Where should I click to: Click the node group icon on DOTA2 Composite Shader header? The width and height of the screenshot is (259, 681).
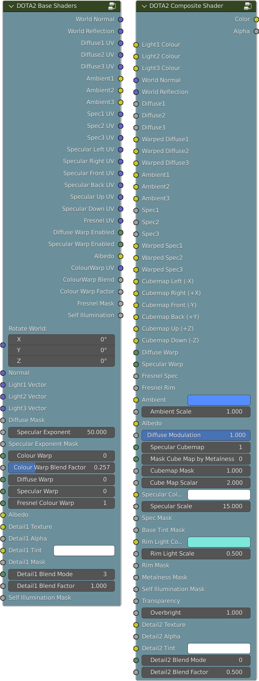[x=248, y=6]
